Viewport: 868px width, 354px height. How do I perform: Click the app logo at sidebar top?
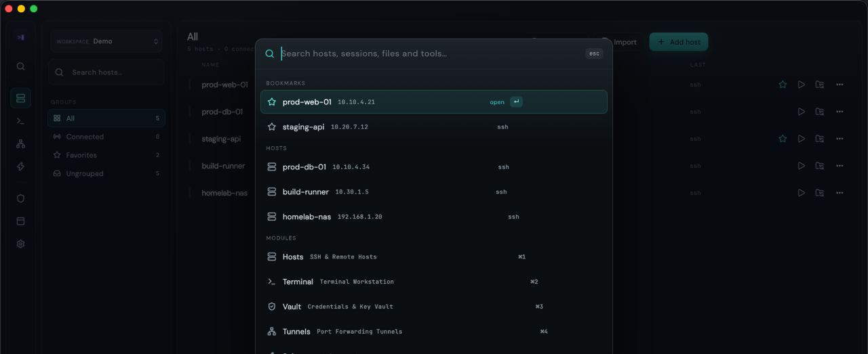(x=20, y=37)
